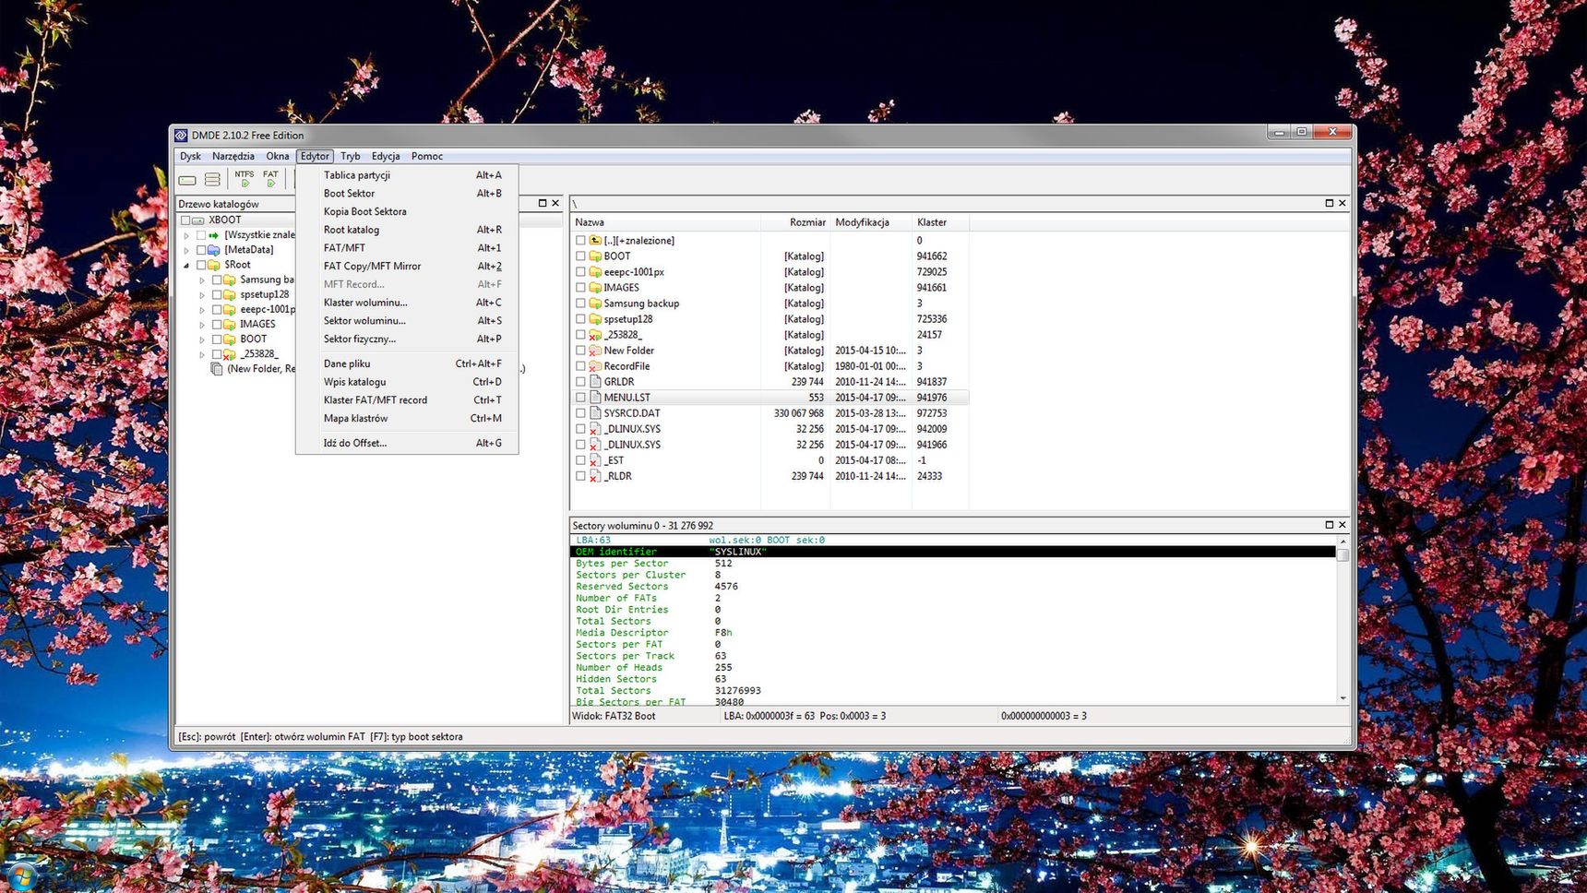Screen dimensions: 1587x893
Task: Click the GRLDR file icon
Action: 595,382
